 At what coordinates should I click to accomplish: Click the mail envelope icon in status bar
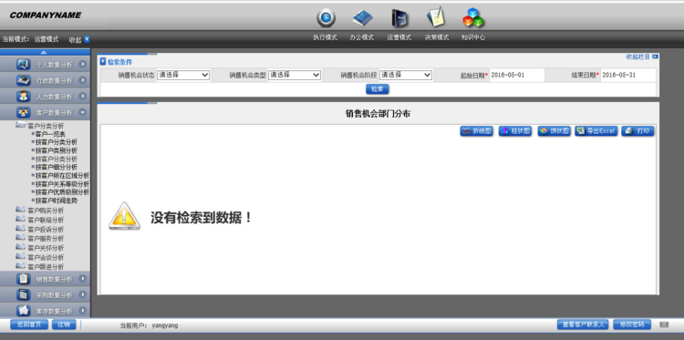[x=664, y=325]
